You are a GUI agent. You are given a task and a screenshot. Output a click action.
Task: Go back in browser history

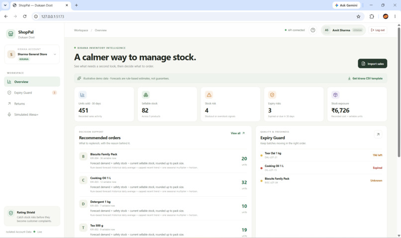(x=6, y=16)
